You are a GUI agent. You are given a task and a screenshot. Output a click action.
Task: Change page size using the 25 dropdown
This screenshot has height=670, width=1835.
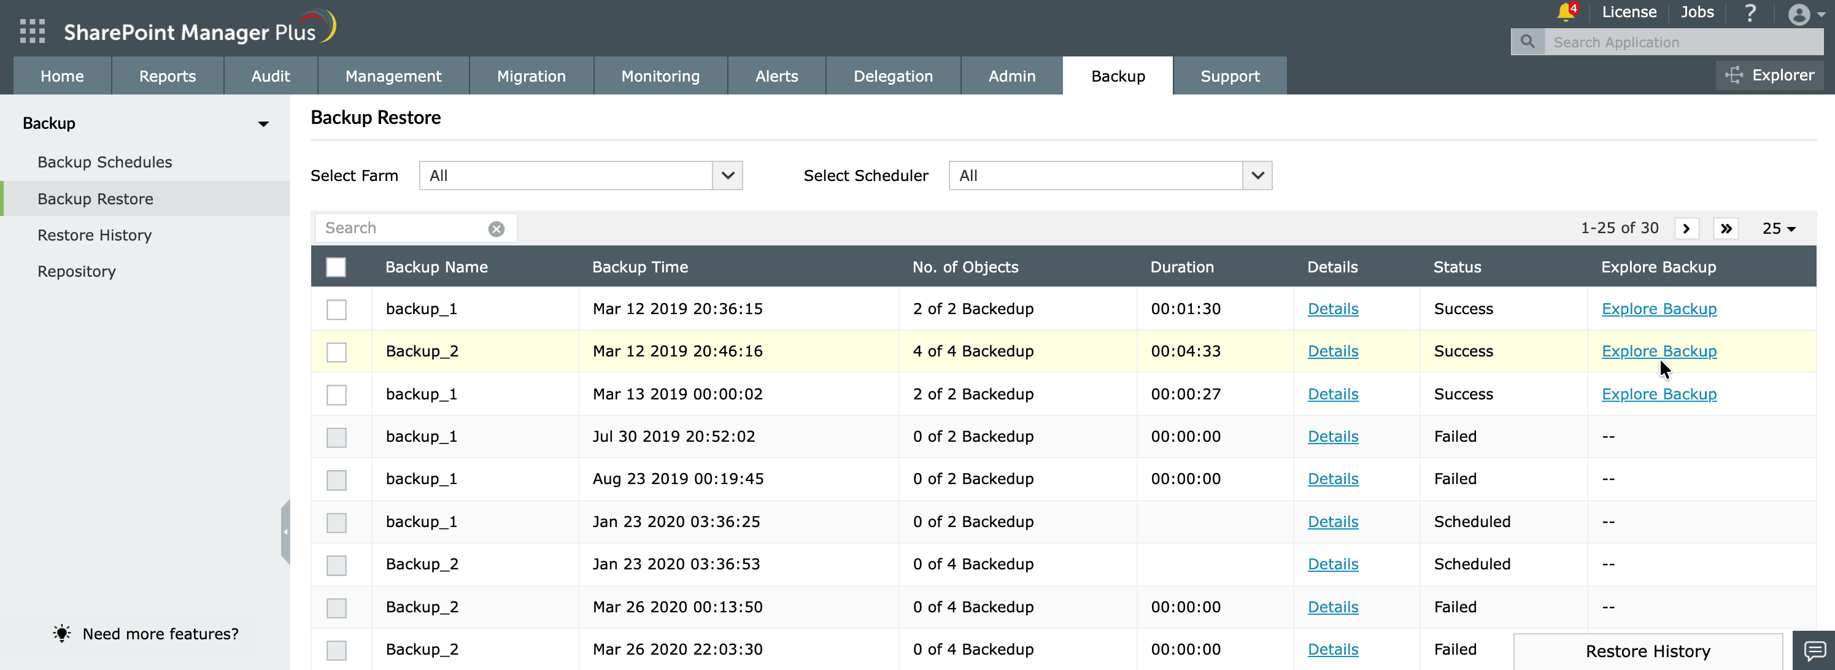point(1777,228)
